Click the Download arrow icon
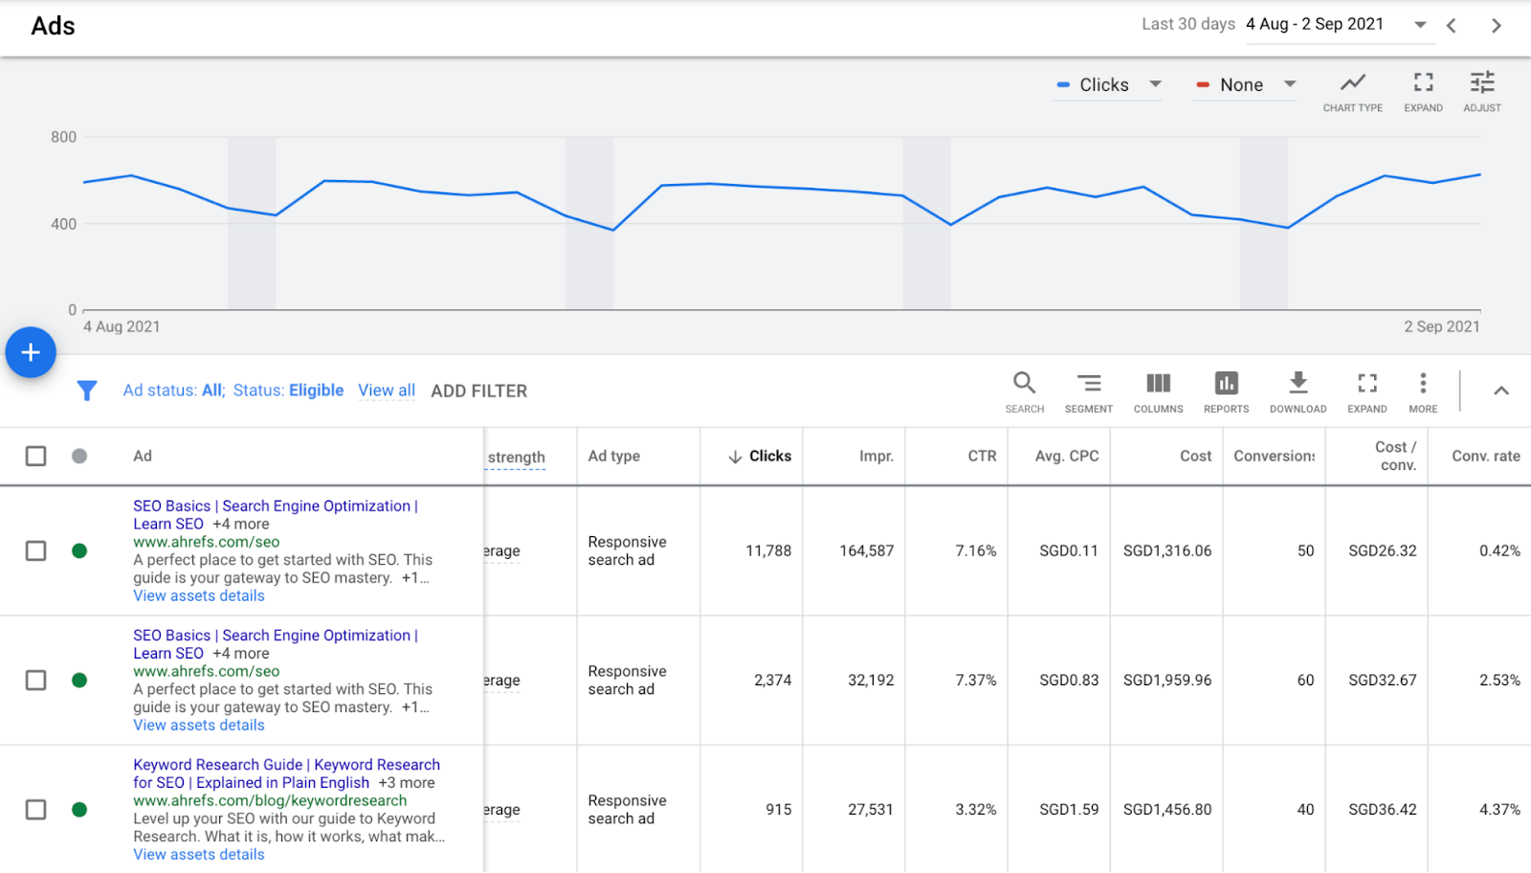This screenshot has height=873, width=1531. pyautogui.click(x=1298, y=384)
